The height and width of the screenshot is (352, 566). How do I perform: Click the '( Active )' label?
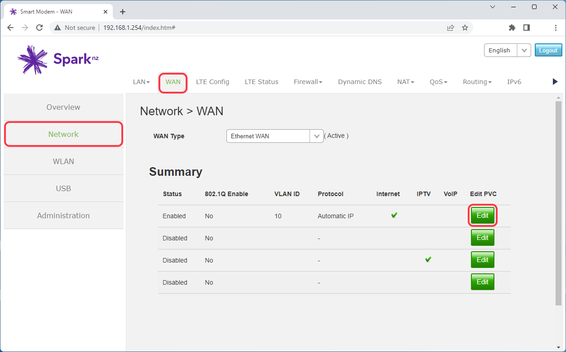coord(336,136)
